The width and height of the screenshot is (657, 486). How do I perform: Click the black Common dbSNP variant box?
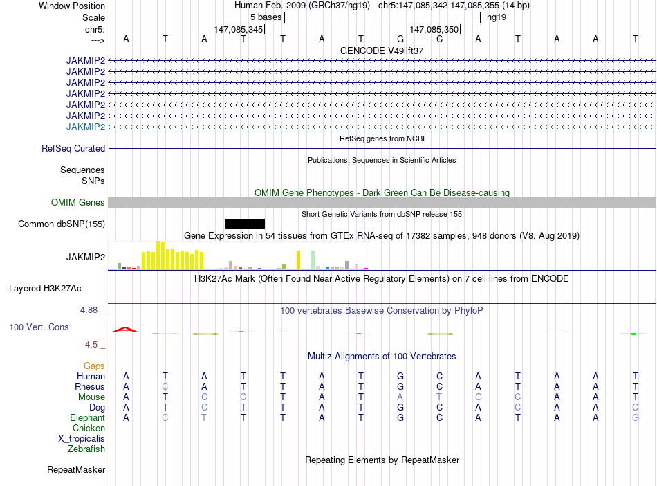tap(245, 224)
